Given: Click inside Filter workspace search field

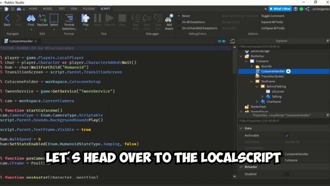Looking at the screenshot, I should (x=284, y=47).
